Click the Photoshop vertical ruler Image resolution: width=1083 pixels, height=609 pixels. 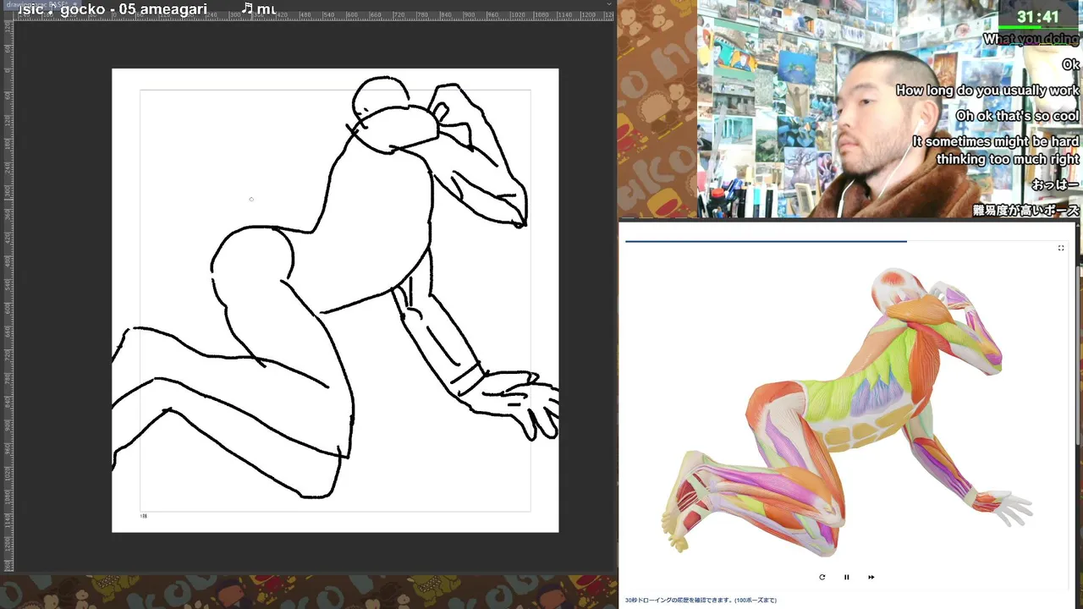[x=8, y=296]
